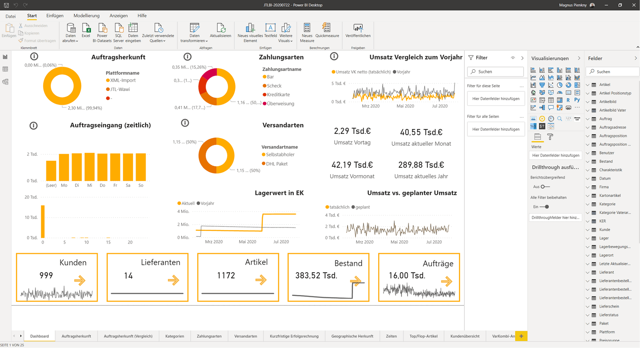This screenshot has width=640, height=348.
Task: Choose the funnel chart visualization
Action: point(542,85)
